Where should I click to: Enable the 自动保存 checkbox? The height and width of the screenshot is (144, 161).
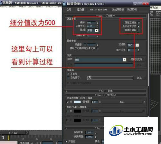(68, 78)
